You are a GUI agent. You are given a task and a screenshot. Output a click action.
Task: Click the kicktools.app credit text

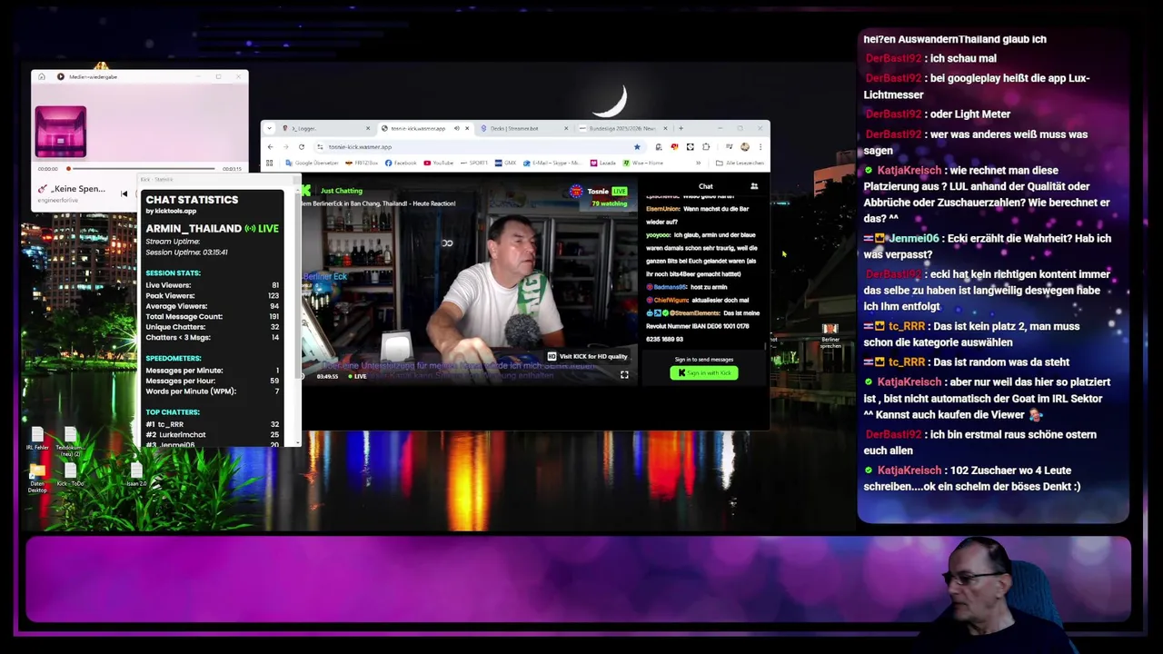coord(171,211)
